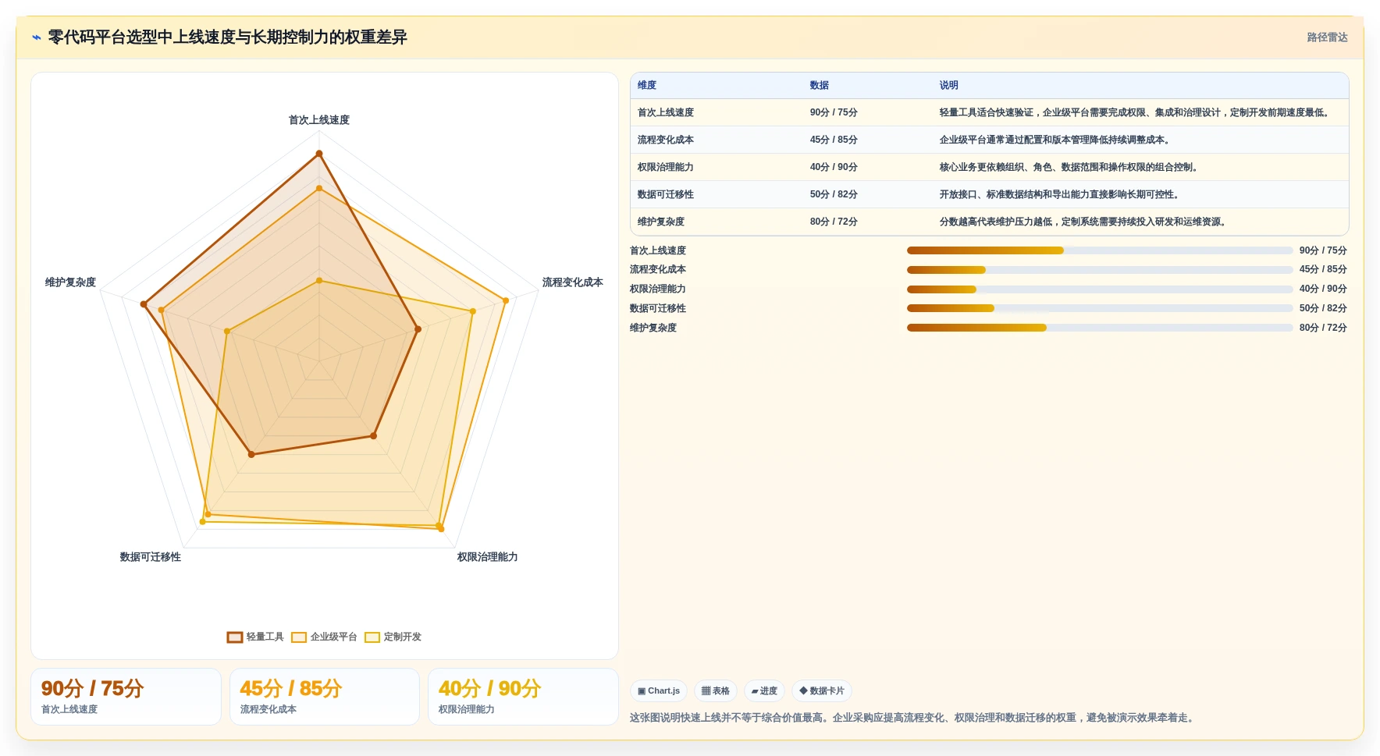Select the Chart.js tag chip

point(659,690)
